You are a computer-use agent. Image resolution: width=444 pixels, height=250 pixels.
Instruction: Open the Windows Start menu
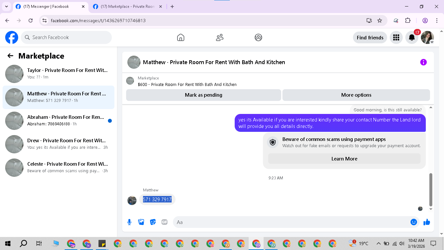tap(8, 243)
